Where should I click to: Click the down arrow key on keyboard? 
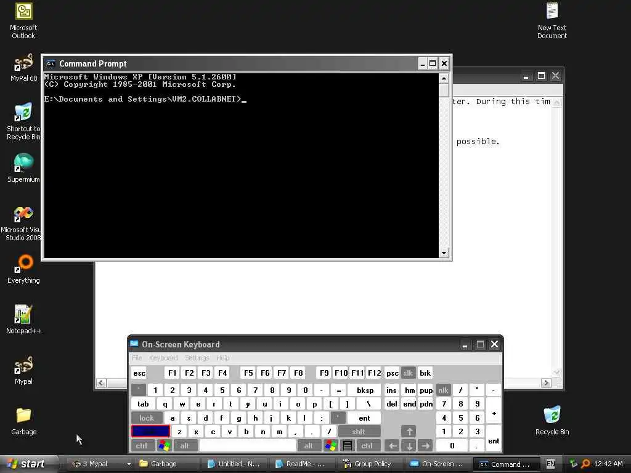(409, 445)
